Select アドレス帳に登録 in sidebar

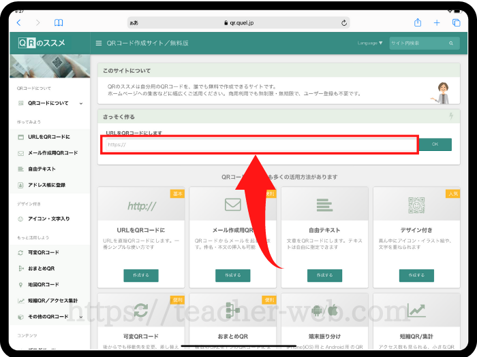(x=50, y=185)
